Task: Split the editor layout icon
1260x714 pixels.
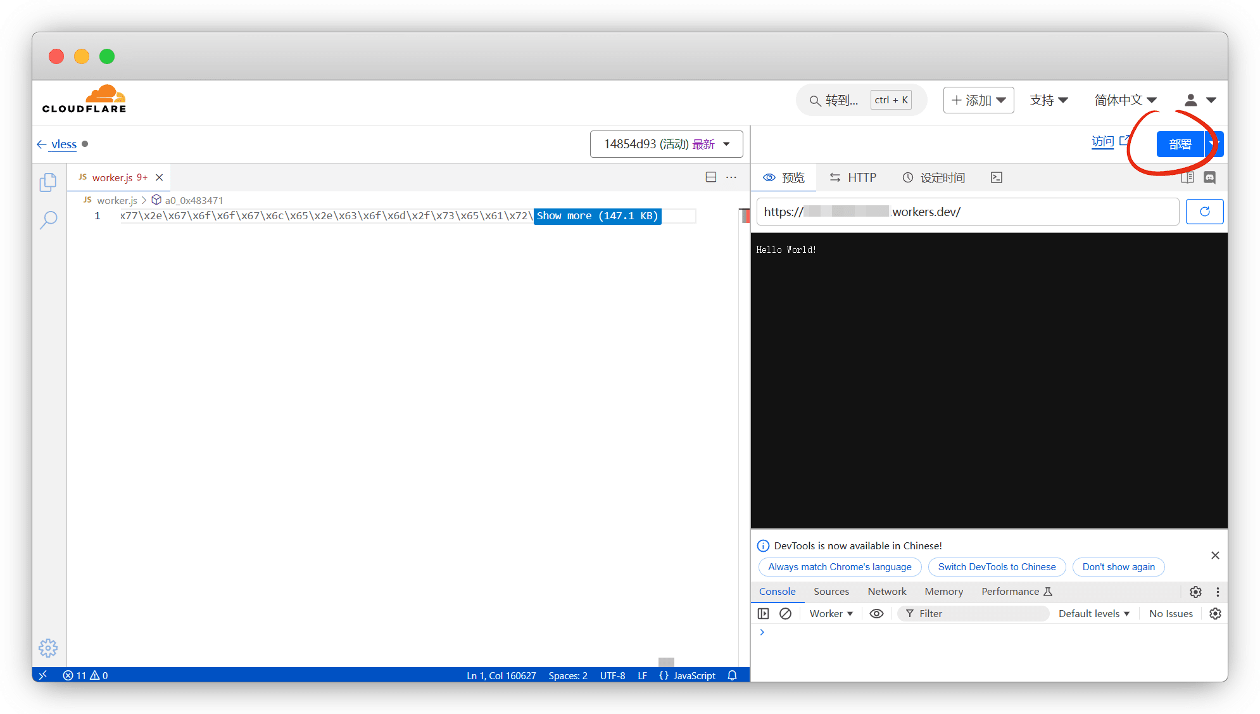Action: [711, 177]
